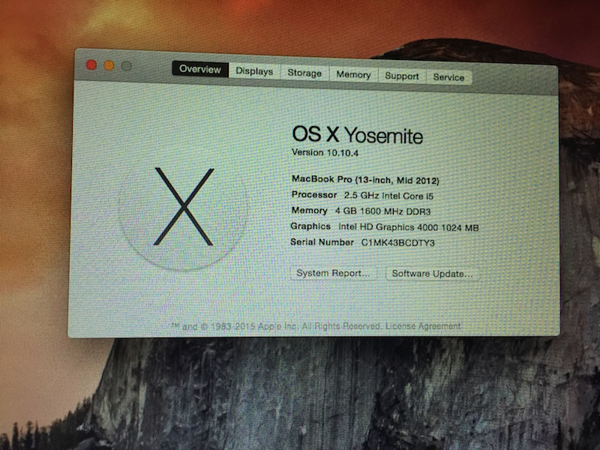This screenshot has height=450, width=600.
Task: Go to the Memory tab
Action: [353, 74]
